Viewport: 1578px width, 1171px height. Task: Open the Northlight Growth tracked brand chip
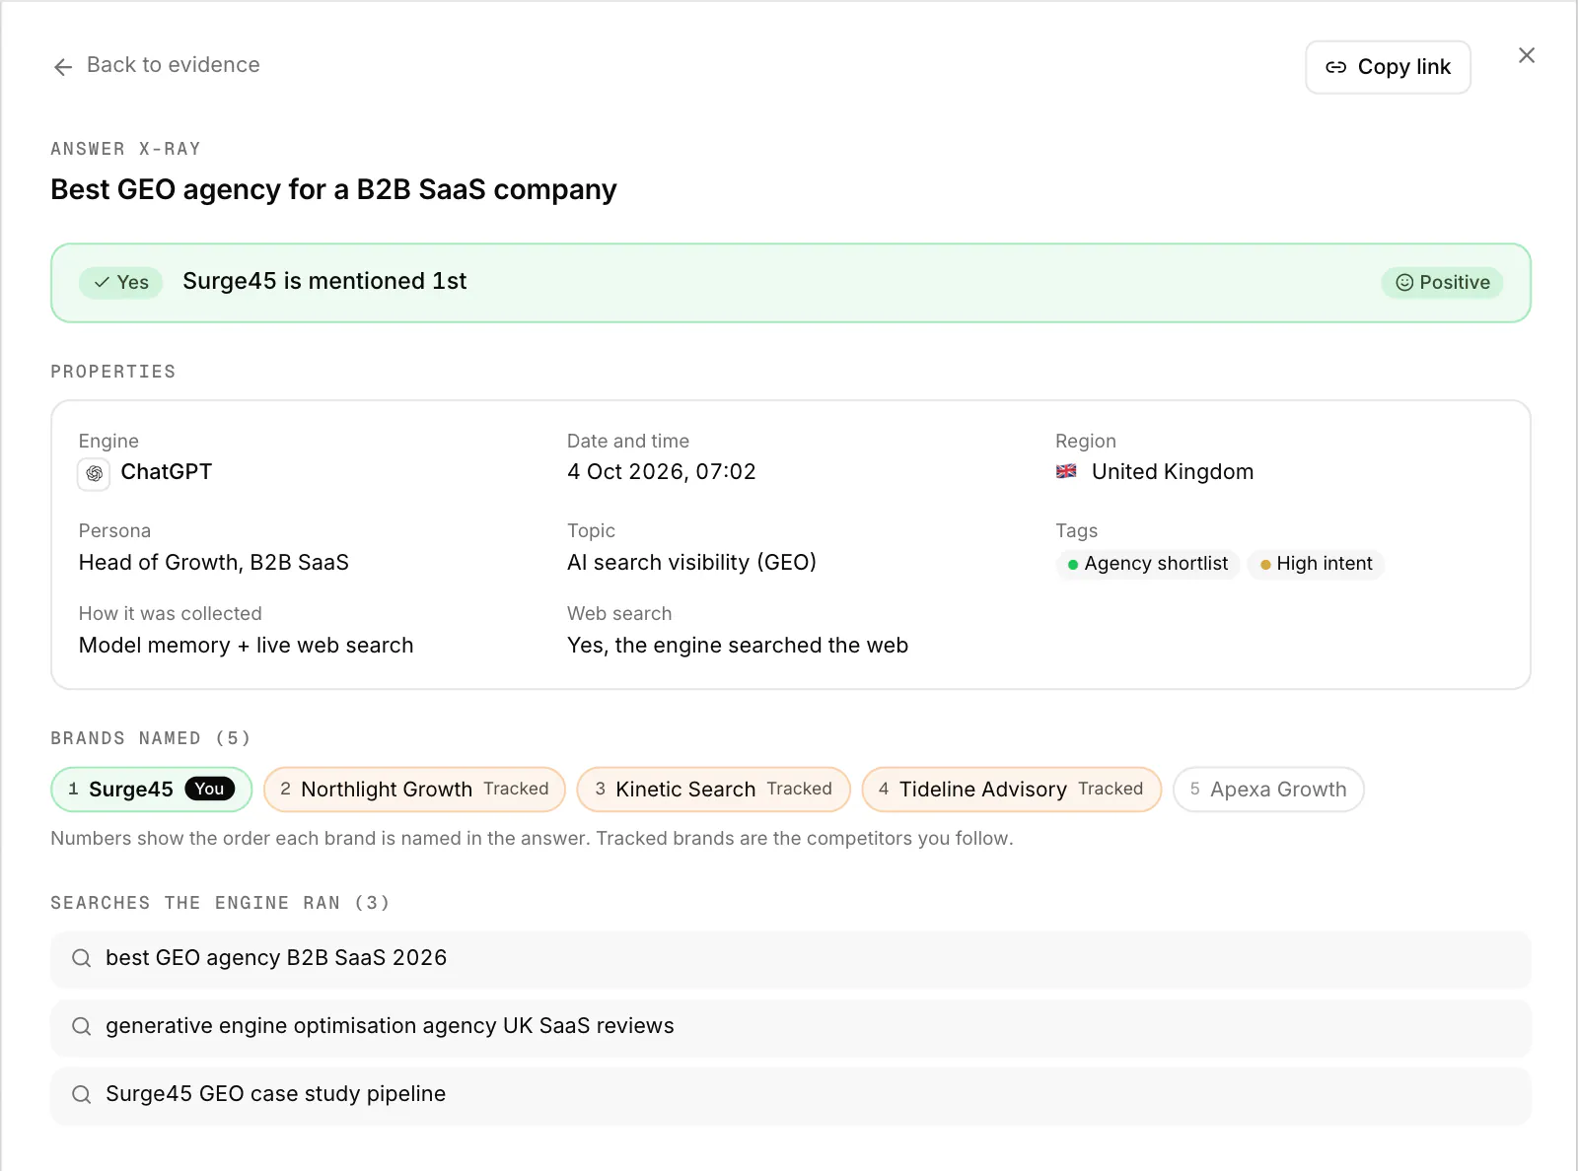tap(414, 790)
